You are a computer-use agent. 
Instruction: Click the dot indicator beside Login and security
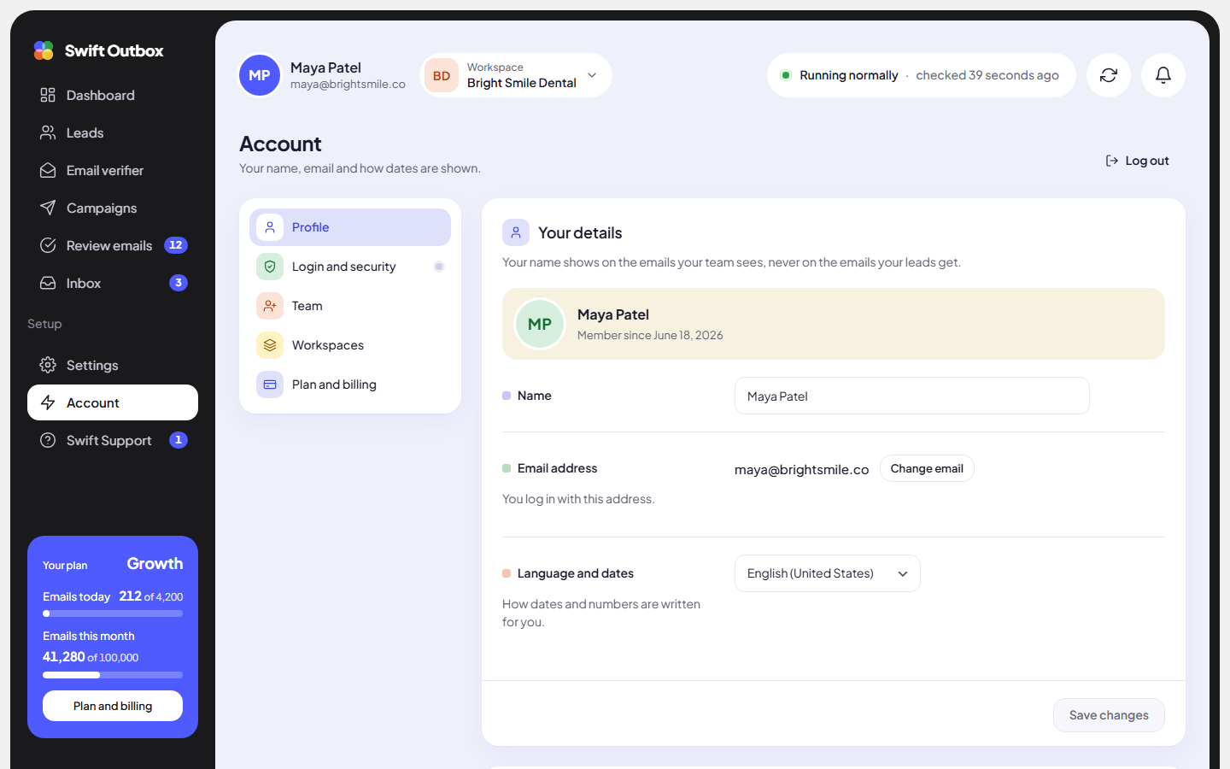pyautogui.click(x=439, y=267)
